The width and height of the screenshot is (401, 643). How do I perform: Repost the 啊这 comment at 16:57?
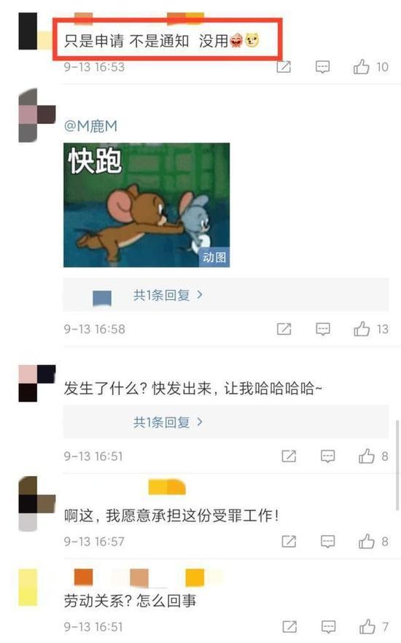click(x=289, y=541)
